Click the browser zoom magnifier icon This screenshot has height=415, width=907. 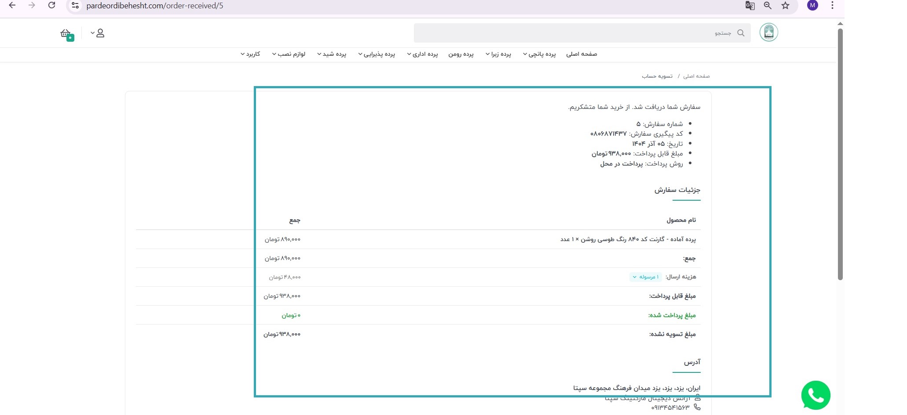[x=768, y=6]
